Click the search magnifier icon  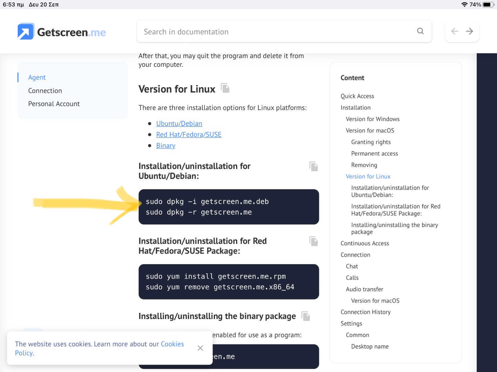pos(420,31)
